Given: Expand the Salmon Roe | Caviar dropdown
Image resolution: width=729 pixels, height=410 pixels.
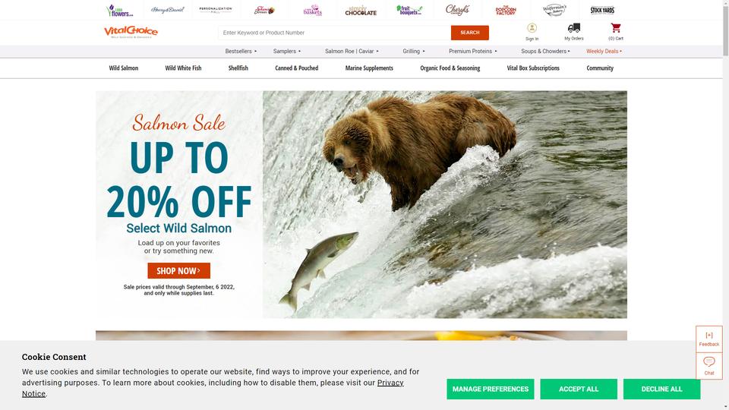Looking at the screenshot, I should point(352,51).
